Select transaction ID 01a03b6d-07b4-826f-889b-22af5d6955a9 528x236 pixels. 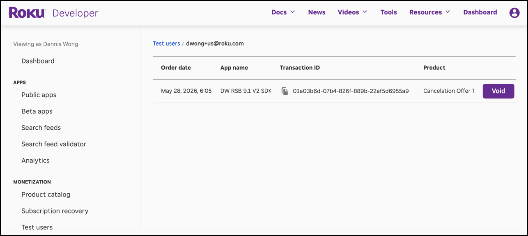pos(351,91)
